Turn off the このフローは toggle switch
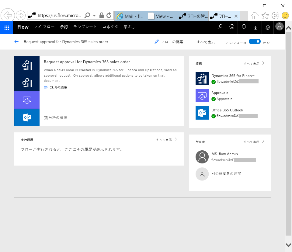The height and width of the screenshot is (252, 292). tap(255, 41)
